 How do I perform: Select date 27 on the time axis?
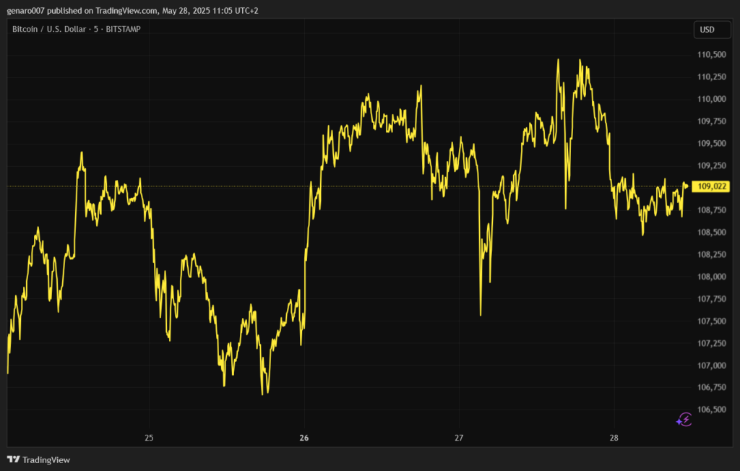[x=459, y=438]
